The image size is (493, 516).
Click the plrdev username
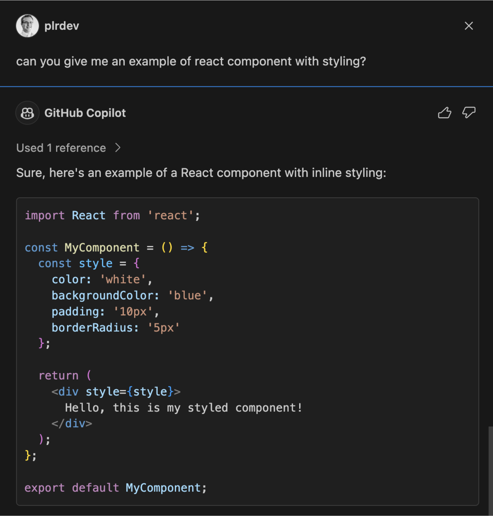[x=62, y=26]
